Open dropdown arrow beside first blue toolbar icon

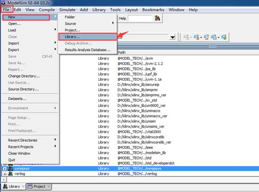pyautogui.click(x=191, y=37)
